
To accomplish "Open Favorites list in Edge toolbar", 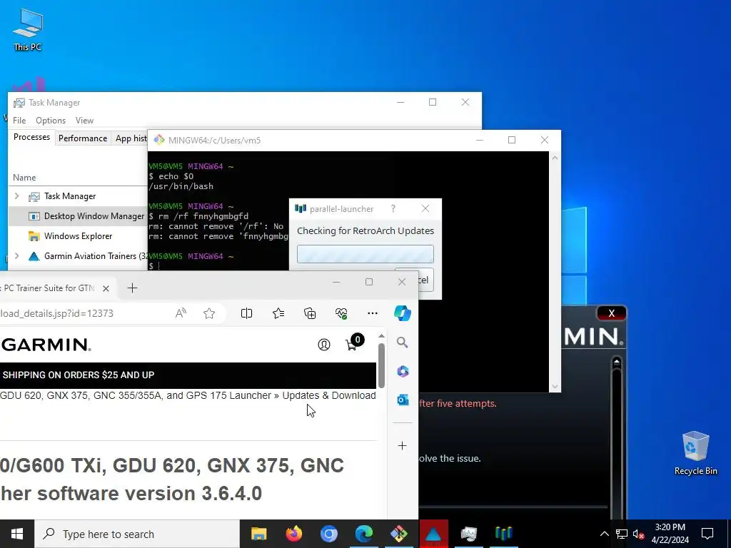I will coord(278,314).
